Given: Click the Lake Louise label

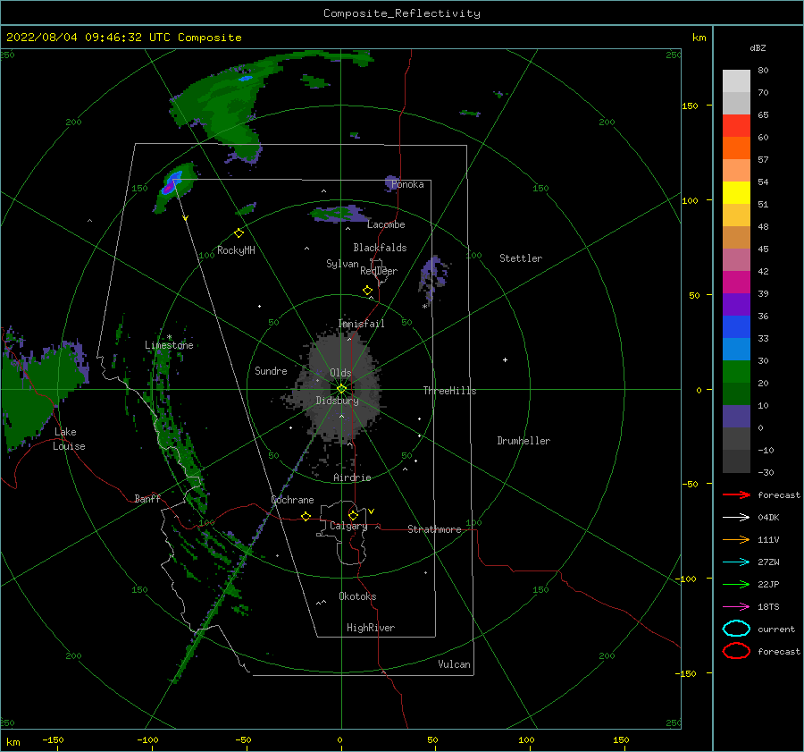Looking at the screenshot, I should click(69, 439).
